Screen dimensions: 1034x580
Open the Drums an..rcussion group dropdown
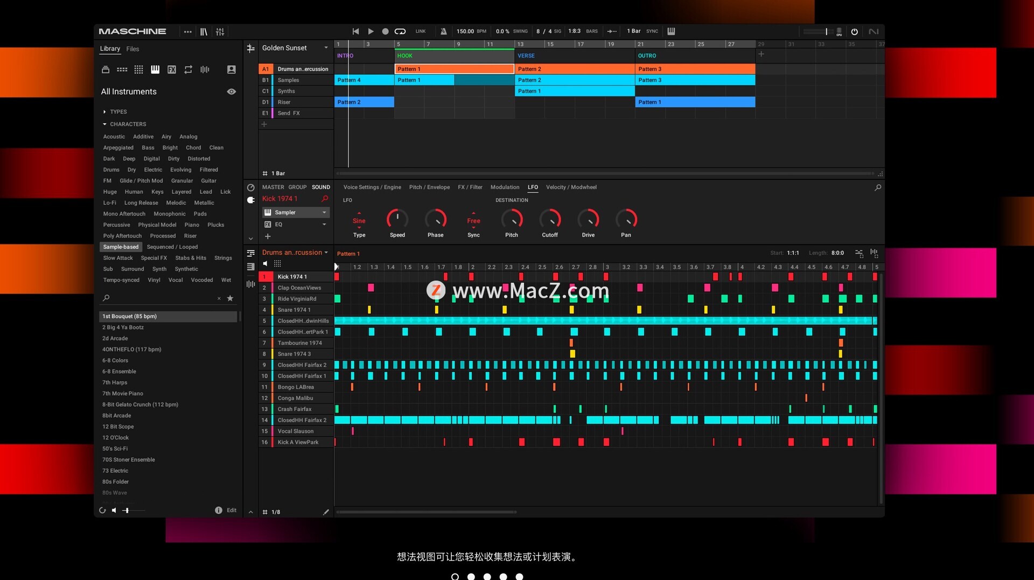coord(295,253)
